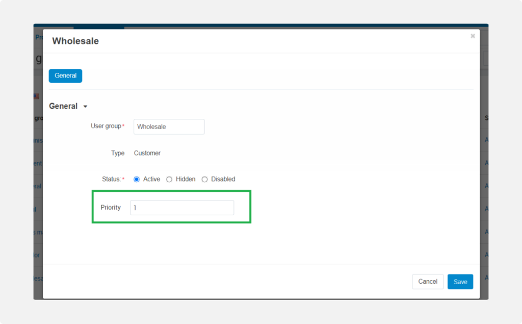Collapse the General section caret arrow
Viewport: 522px width, 324px height.
click(x=85, y=107)
